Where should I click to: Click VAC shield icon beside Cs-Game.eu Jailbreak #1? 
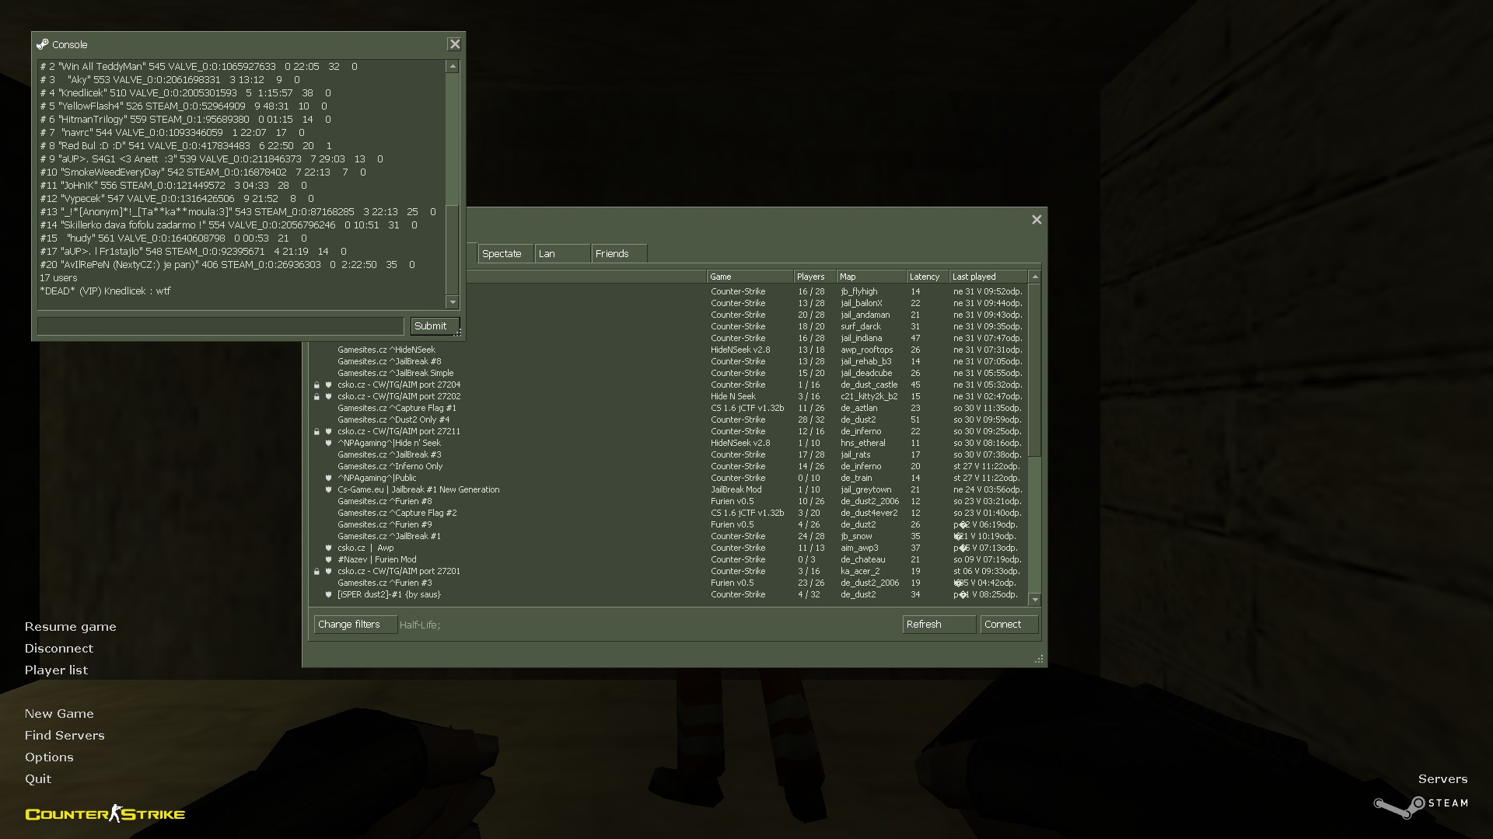point(328,490)
